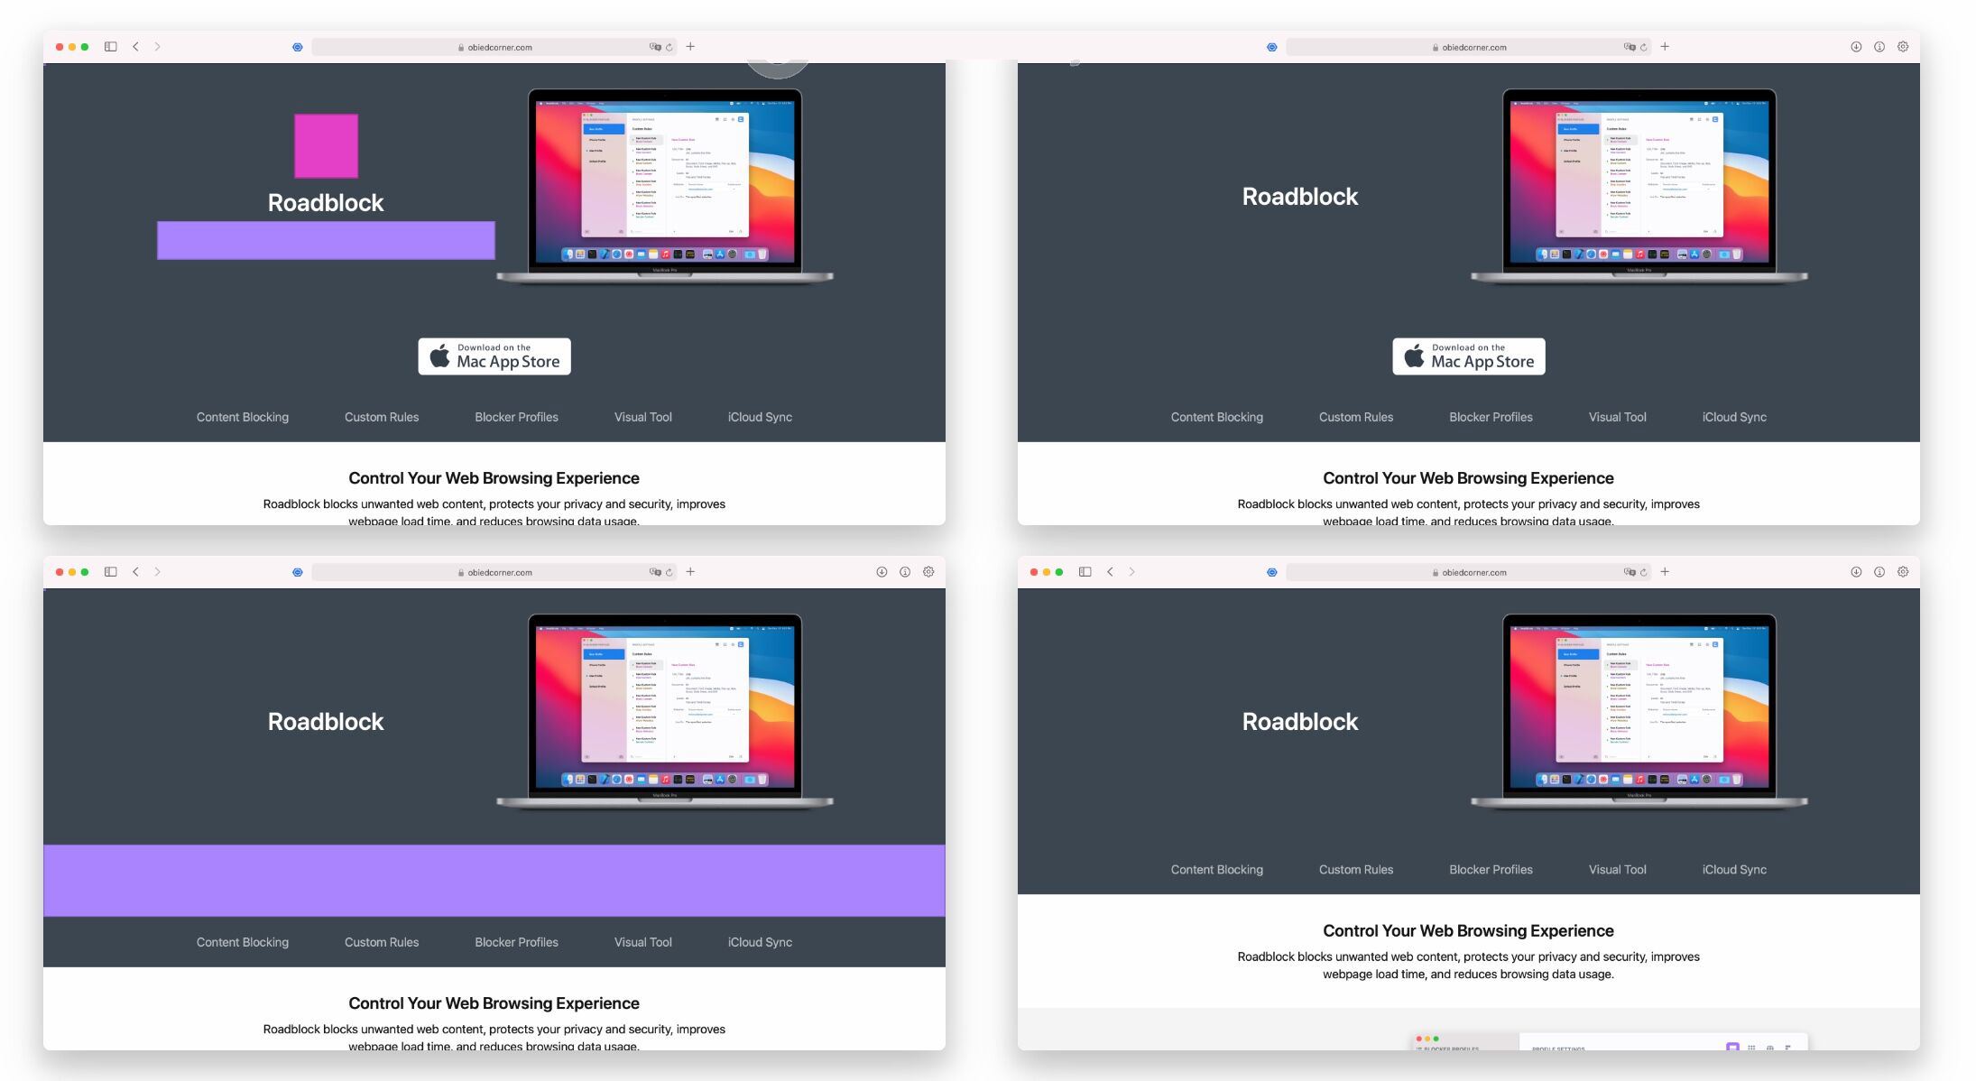Open Visual Tool link in the top-left window
This screenshot has height=1081, width=1976.
pyautogui.click(x=643, y=417)
